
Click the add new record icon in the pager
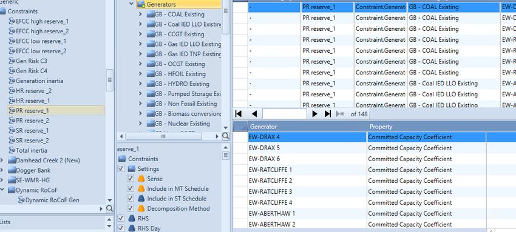pos(340,114)
